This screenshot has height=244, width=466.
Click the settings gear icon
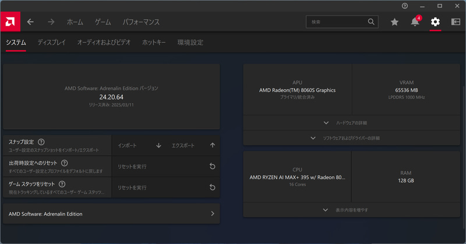pyautogui.click(x=435, y=21)
